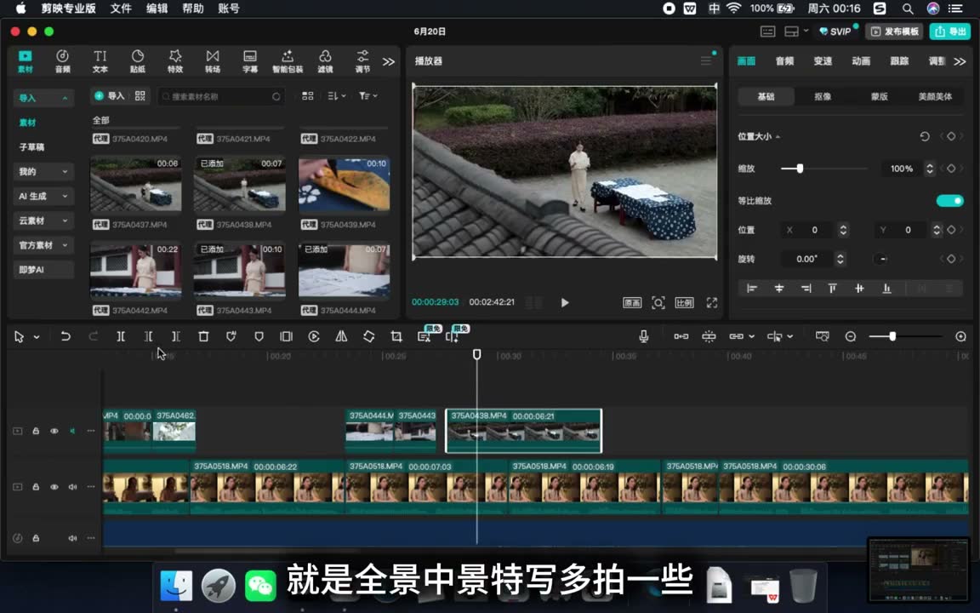980x613 pixels.
Task: Open the 音频 media tab
Action: (62, 61)
